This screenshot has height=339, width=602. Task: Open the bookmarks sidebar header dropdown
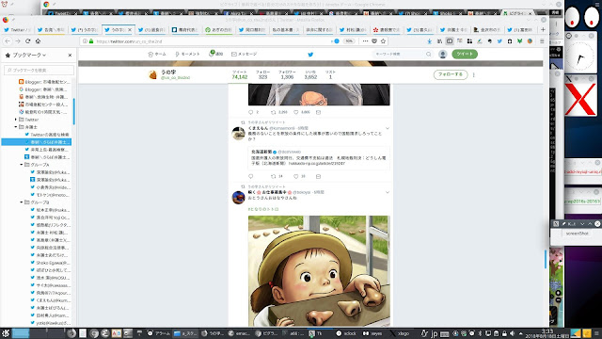29,56
